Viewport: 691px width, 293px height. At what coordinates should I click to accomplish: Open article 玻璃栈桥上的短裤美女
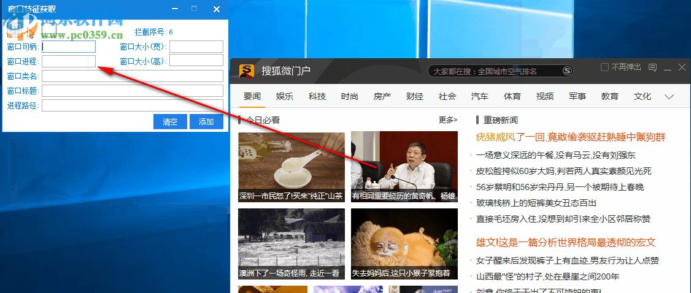coord(536,203)
